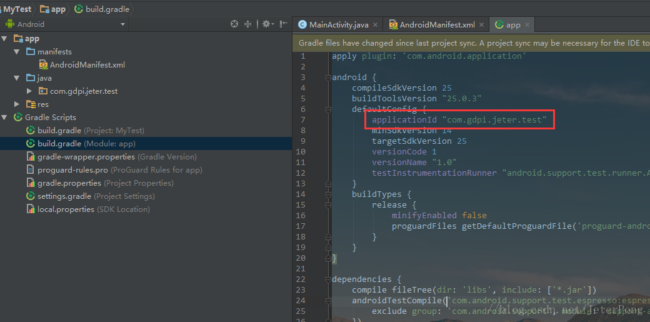The image size is (650, 322).
Task: Close the MainActivity.java tab
Action: pyautogui.click(x=375, y=24)
